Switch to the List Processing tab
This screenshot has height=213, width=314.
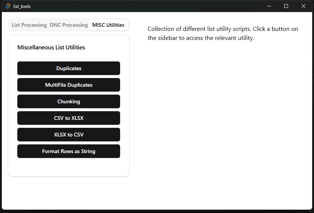(x=29, y=25)
